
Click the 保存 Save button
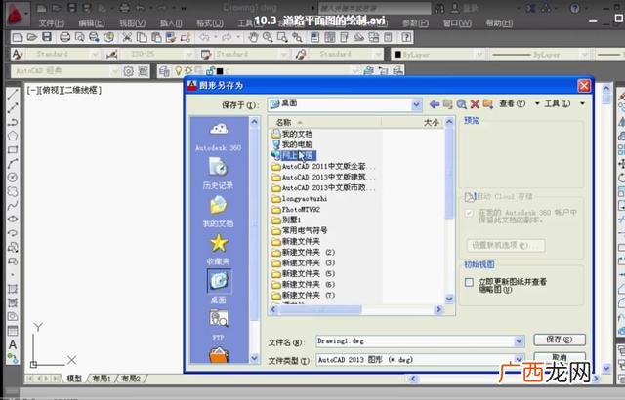tap(560, 340)
